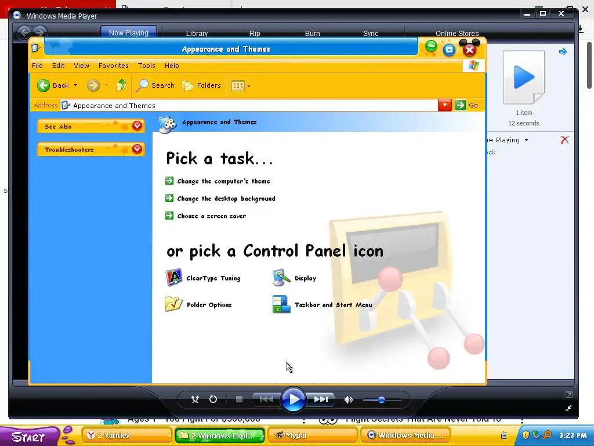
Task: Click the security shield tray icon
Action: coord(526,435)
